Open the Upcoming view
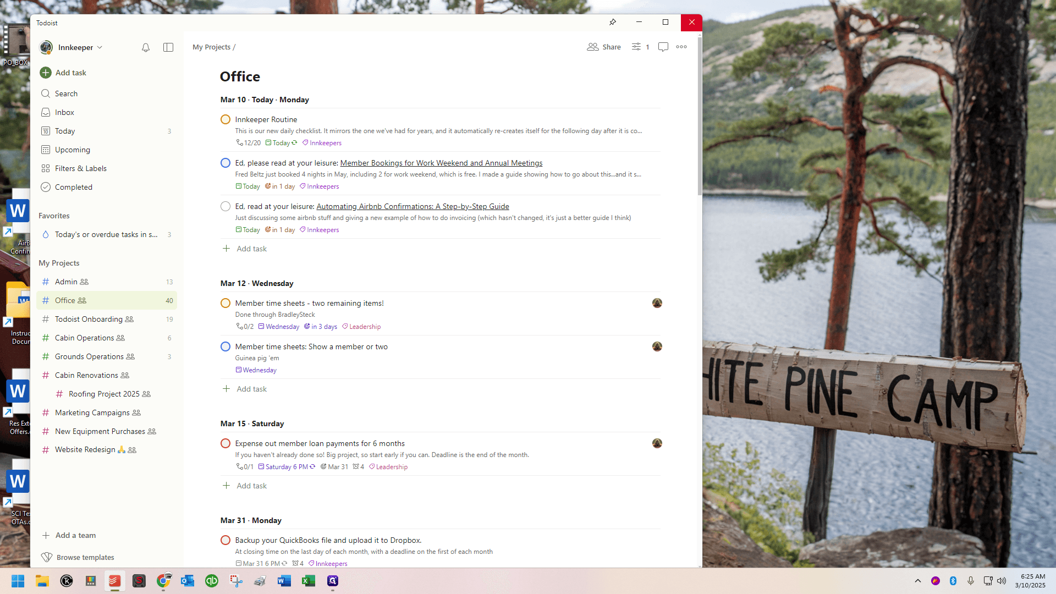This screenshot has height=594, width=1056. tap(107, 150)
